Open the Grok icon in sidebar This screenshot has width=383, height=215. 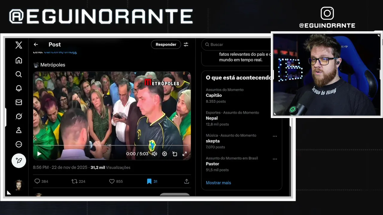[x=19, y=116]
